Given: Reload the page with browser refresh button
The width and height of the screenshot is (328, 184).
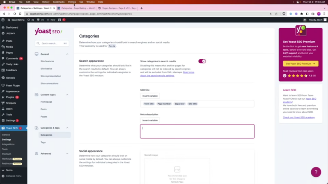Looking at the screenshot, I should point(15,14).
